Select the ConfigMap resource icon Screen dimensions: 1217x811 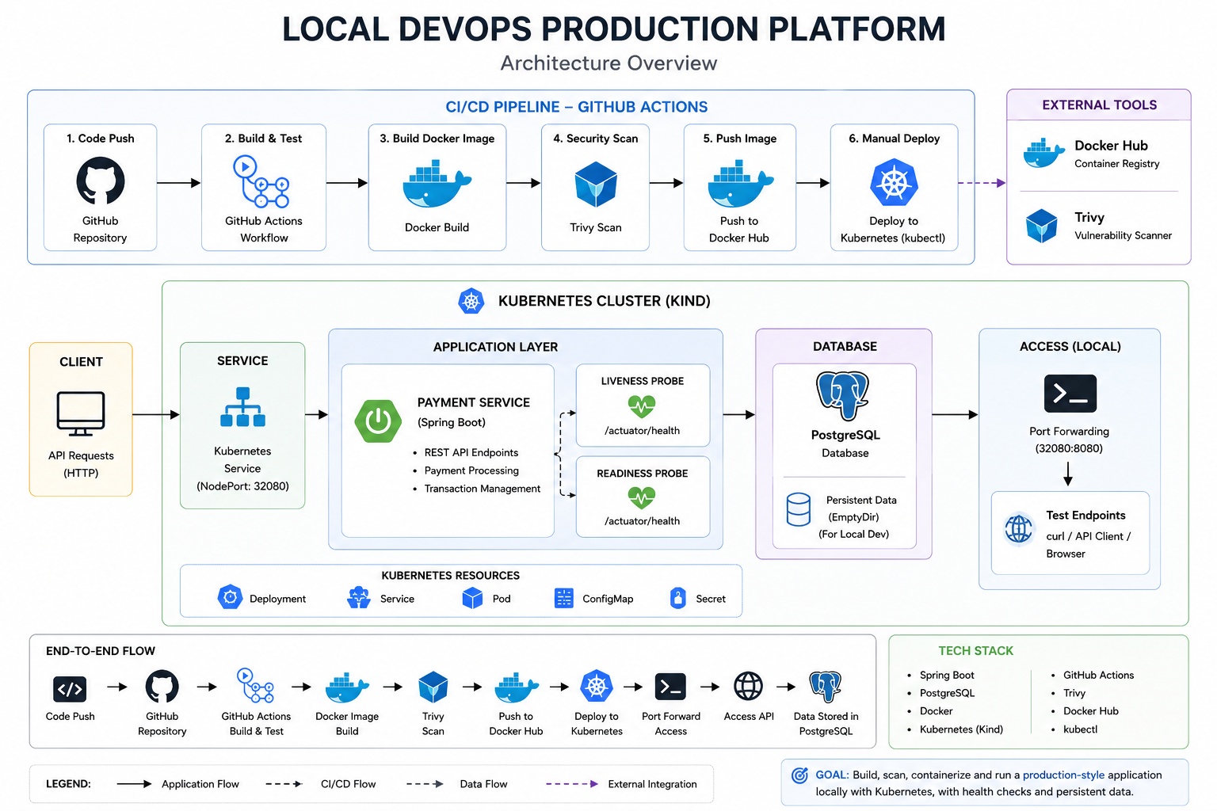coord(564,598)
